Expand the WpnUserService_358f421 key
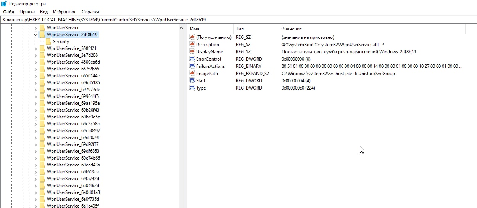Screen dimensions: 477x208 (x=35, y=48)
